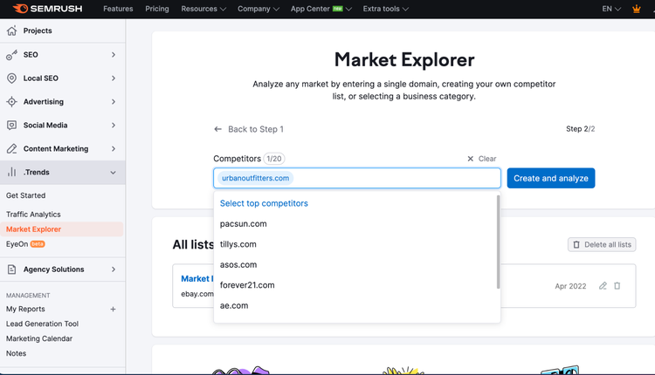Open the EN language selector
Image resolution: width=655 pixels, height=375 pixels.
[x=611, y=9]
